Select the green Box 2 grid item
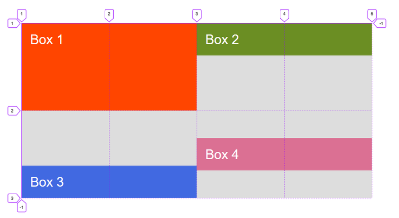Screen dimensions: 399x218 click(284, 39)
